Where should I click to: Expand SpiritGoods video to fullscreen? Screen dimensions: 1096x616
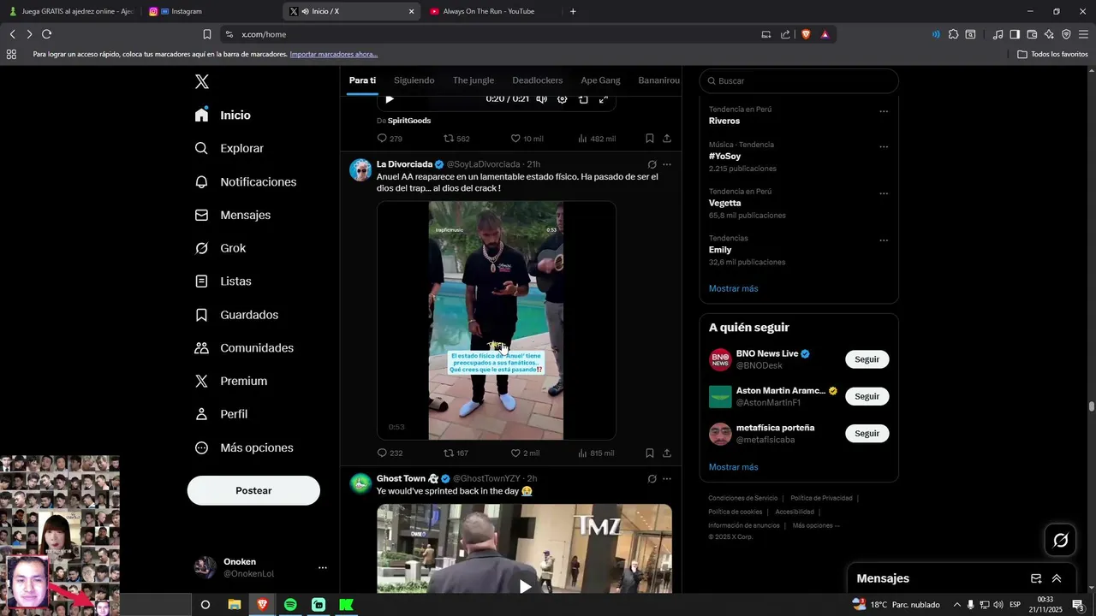tap(604, 99)
